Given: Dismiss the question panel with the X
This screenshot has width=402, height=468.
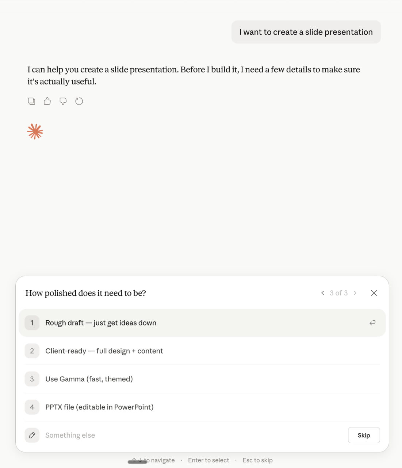Looking at the screenshot, I should click(x=374, y=293).
